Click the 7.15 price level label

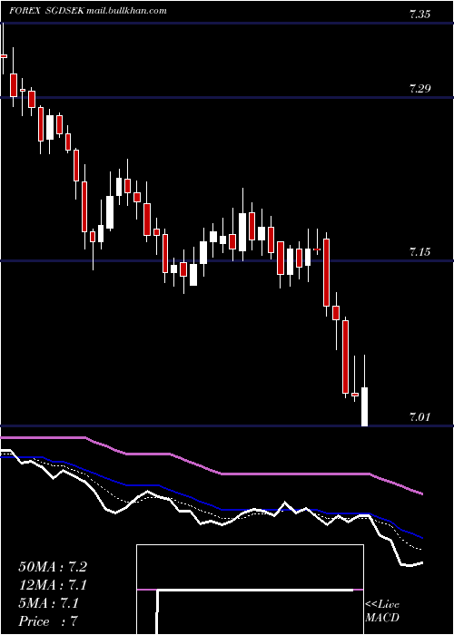pos(419,252)
